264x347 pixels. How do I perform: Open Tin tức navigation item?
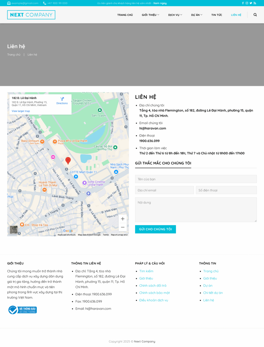click(216, 15)
